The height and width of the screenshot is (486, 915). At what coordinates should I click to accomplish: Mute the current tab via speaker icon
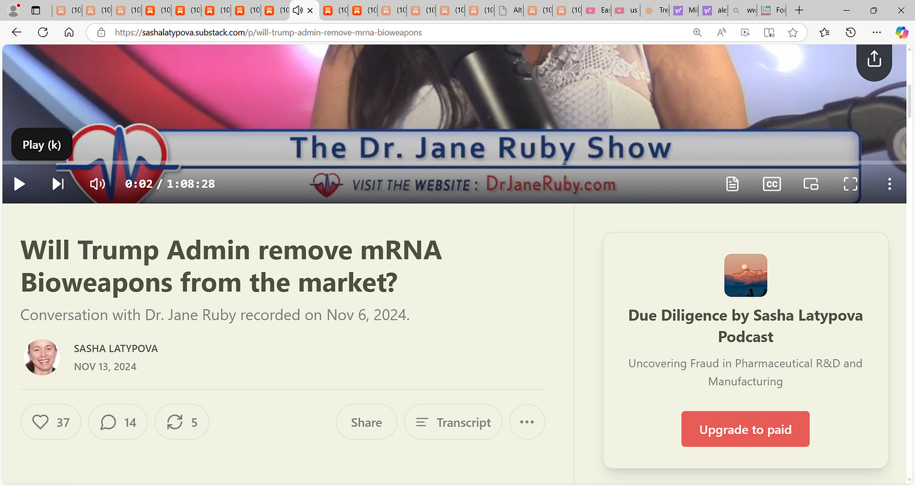[x=298, y=10]
